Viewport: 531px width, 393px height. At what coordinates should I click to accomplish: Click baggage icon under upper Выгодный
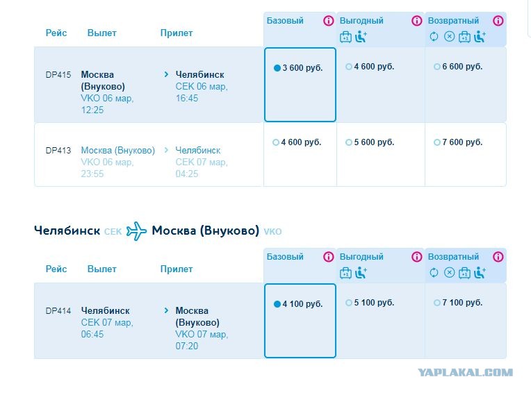(x=345, y=37)
